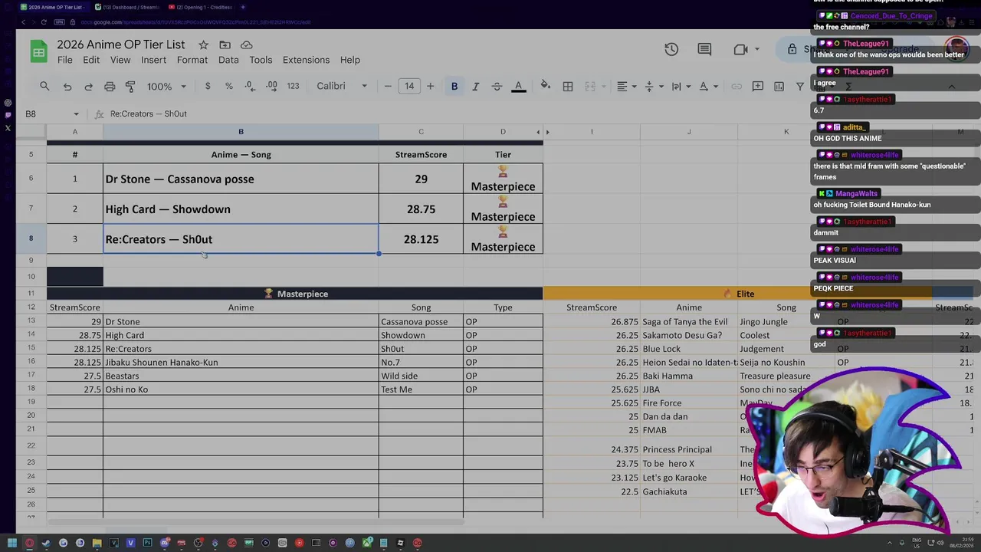This screenshot has width=981, height=552.
Task: Select the StreamScore 28.75 cell
Action: point(421,209)
